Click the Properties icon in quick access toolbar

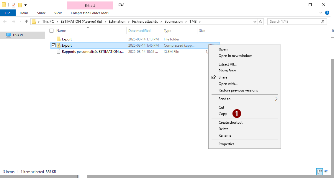pyautogui.click(x=14, y=5)
